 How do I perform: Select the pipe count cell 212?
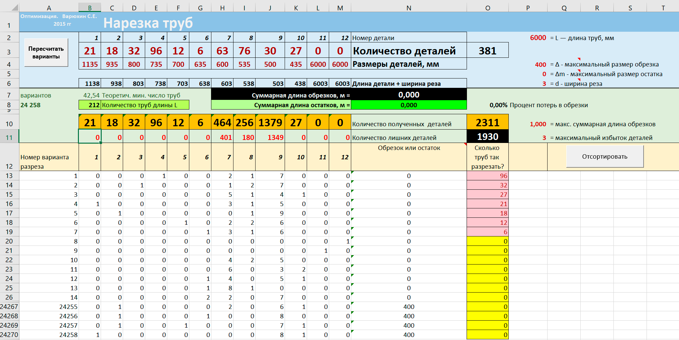coord(90,105)
